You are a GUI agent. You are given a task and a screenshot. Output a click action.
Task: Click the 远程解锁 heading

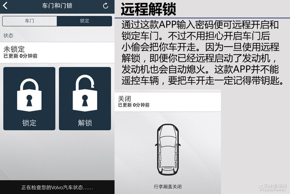[148, 9]
